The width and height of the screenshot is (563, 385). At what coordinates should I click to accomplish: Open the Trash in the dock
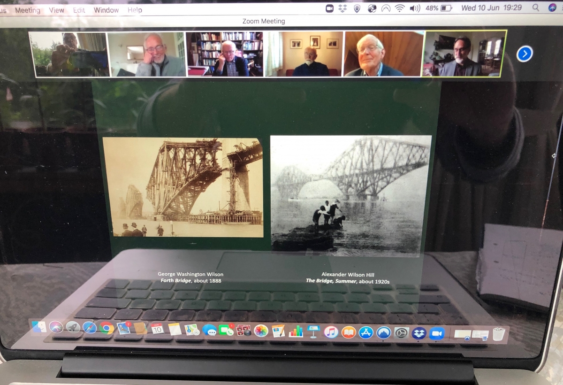(499, 334)
